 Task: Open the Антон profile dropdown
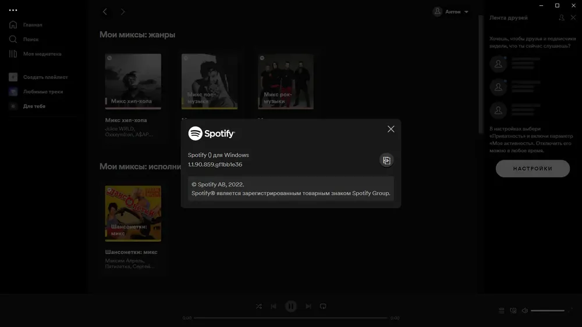(450, 12)
